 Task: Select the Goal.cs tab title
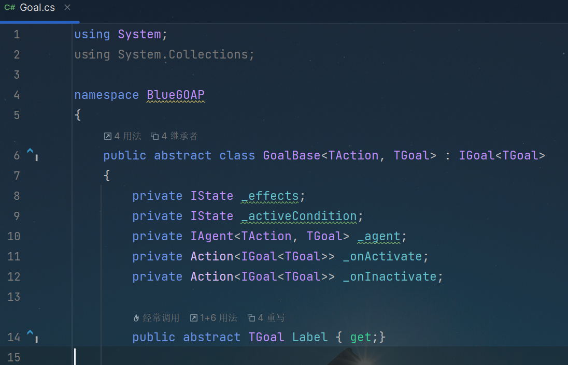(37, 8)
